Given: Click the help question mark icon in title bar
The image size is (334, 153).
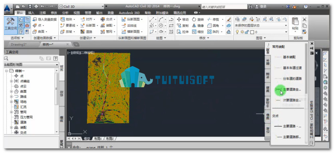Looking at the screenshot, I should point(306,7).
